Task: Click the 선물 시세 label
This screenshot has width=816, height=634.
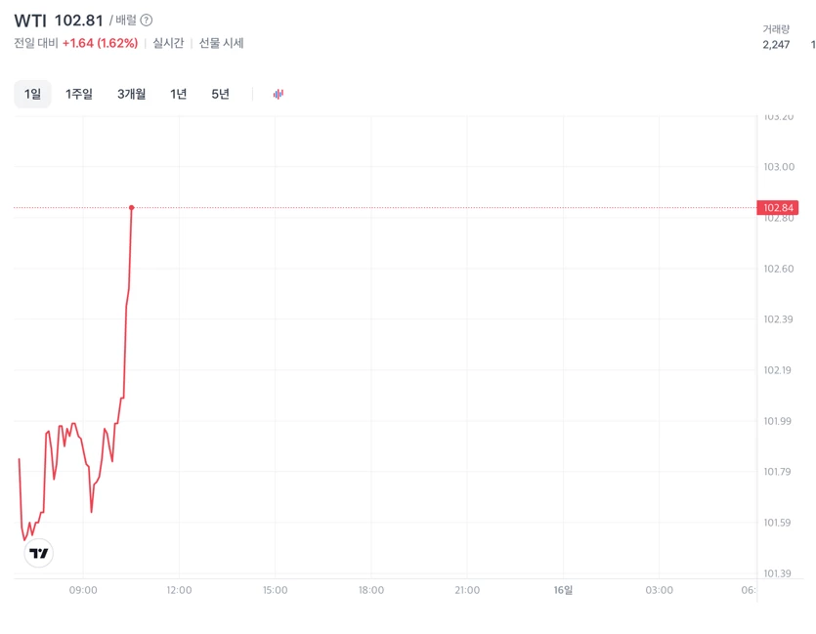Action: coord(221,43)
